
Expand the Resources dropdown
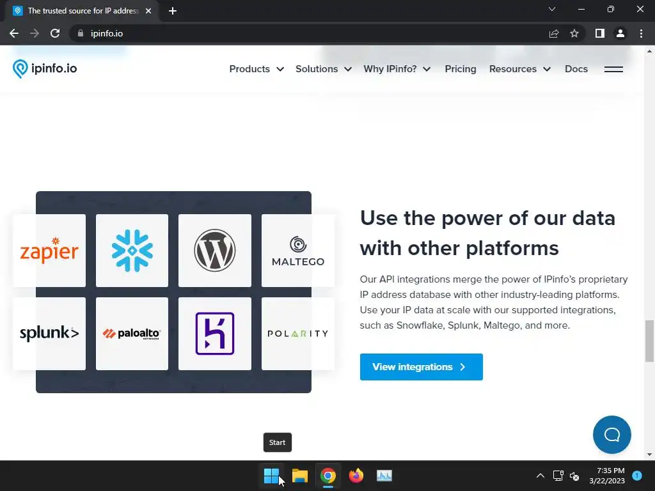[x=520, y=69]
